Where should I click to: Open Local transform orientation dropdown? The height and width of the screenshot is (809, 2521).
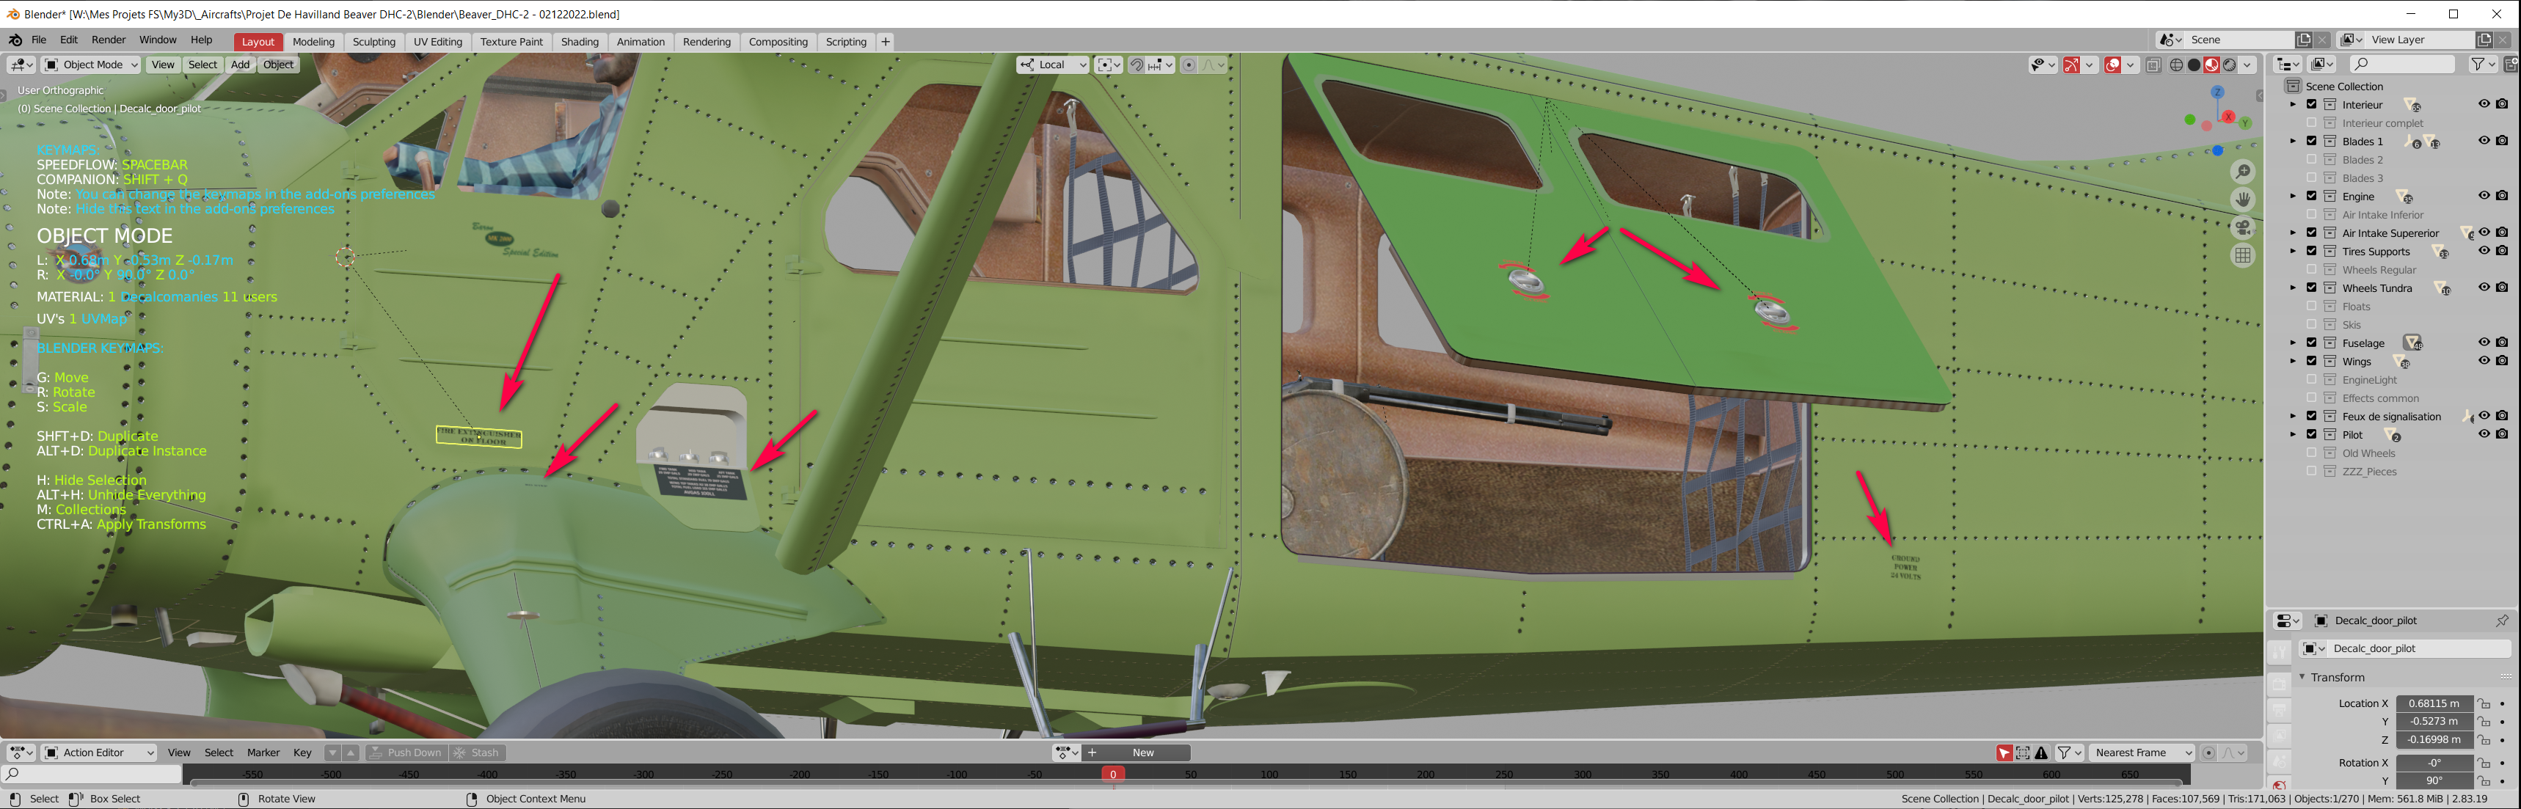(1053, 65)
